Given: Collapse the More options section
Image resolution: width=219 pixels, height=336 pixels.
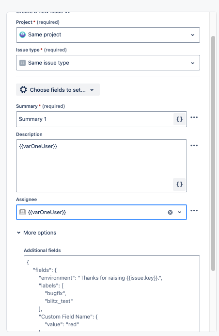Looking at the screenshot, I should pyautogui.click(x=36, y=233).
